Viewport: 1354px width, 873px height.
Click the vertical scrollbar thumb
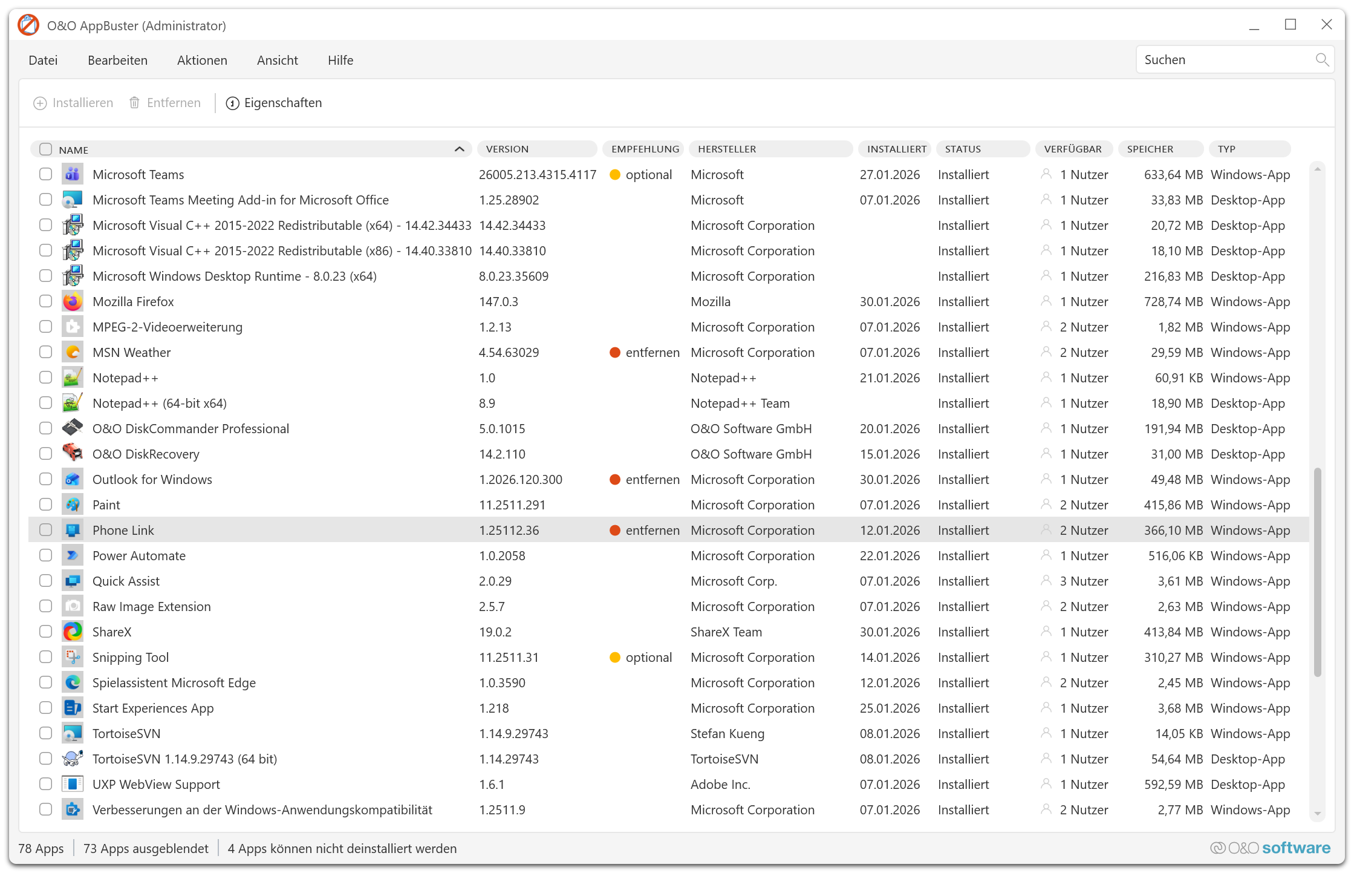pos(1317,572)
